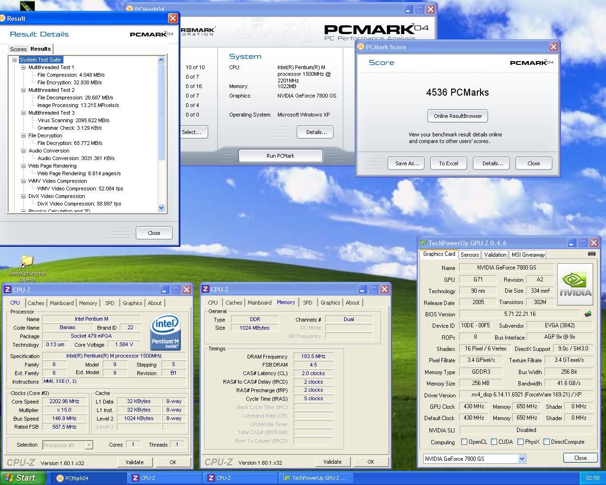Click Details... under the System panel in PCMark04
The height and width of the screenshot is (485, 606).
316,132
